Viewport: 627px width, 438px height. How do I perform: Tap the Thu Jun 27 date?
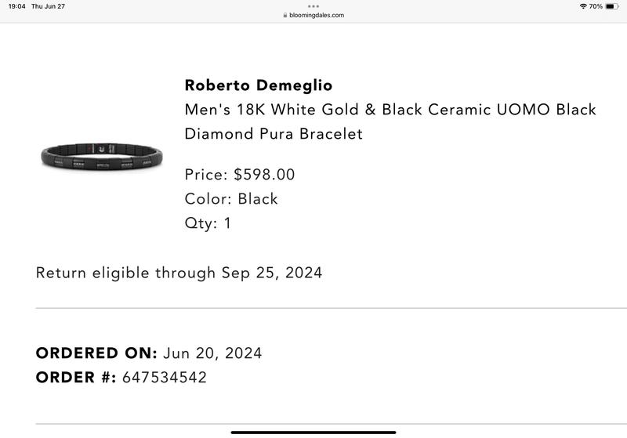(x=48, y=6)
